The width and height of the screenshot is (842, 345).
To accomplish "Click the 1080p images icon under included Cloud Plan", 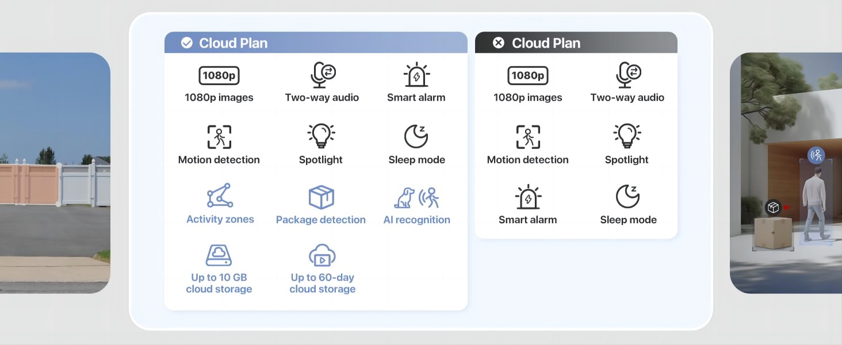I will coord(219,76).
